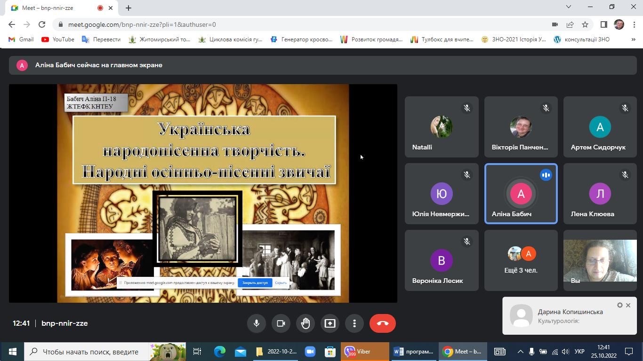Reload the Meet page
The image size is (643, 361).
click(x=42, y=24)
